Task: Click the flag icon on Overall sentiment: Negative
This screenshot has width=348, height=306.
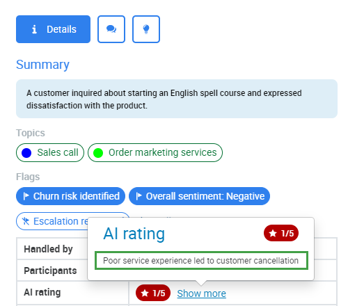Action: point(139,196)
